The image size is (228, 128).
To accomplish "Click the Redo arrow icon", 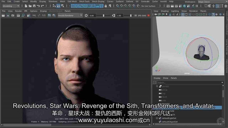I will [x=43, y=6].
